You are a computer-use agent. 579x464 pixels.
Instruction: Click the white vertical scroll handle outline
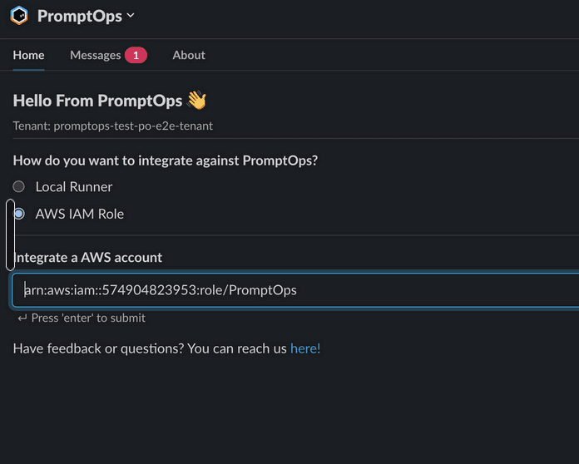coord(10,234)
